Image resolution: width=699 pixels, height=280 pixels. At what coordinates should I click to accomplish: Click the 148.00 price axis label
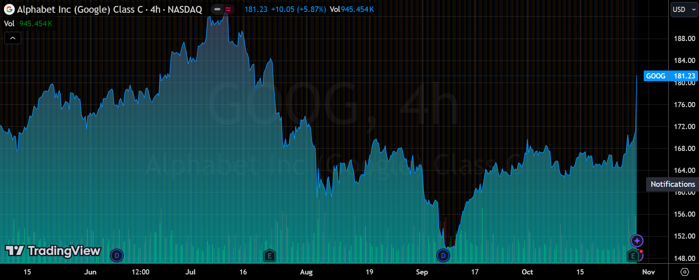pos(685,258)
